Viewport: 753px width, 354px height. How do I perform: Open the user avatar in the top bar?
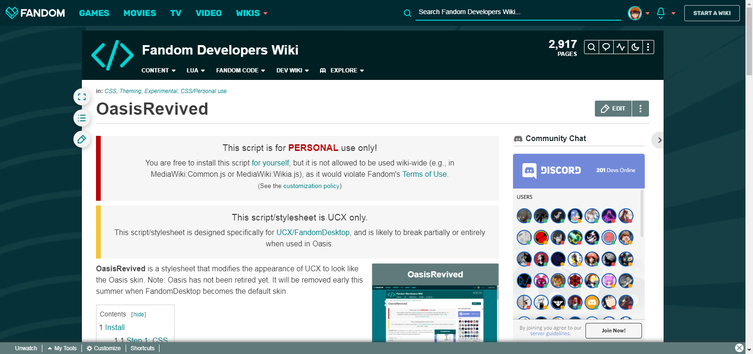pyautogui.click(x=635, y=13)
